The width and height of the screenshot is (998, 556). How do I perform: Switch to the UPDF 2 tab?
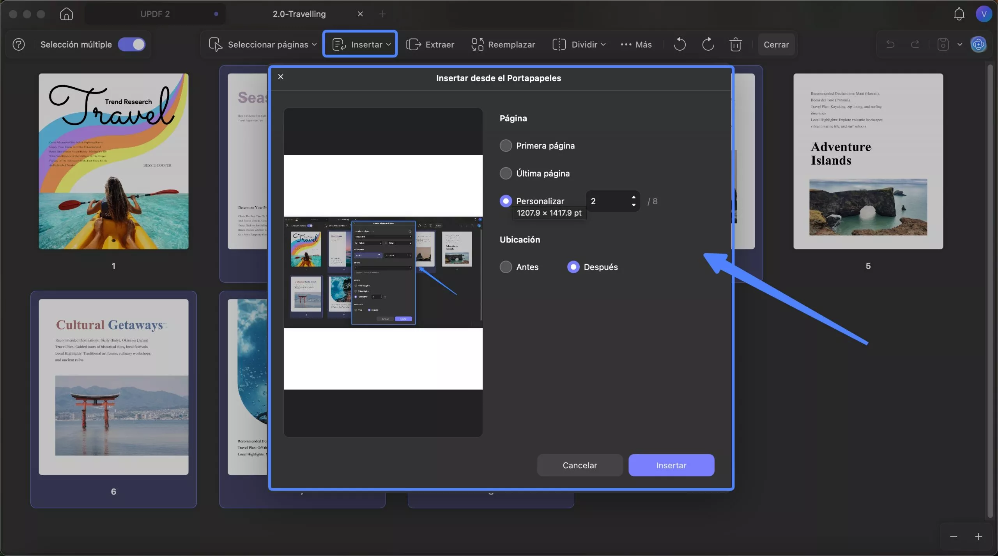point(155,14)
